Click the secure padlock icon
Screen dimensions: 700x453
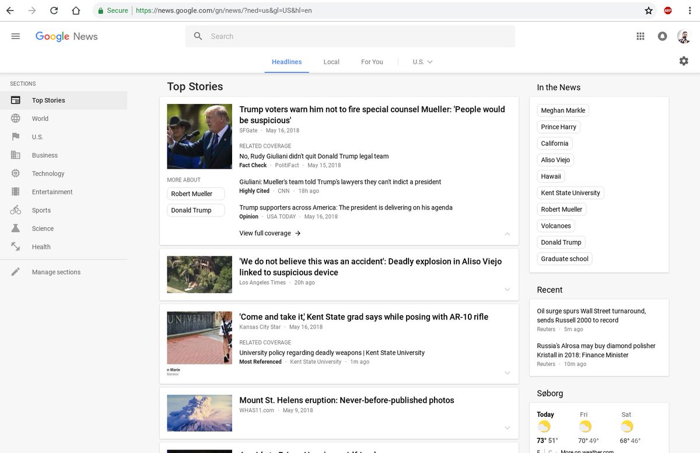pos(100,11)
